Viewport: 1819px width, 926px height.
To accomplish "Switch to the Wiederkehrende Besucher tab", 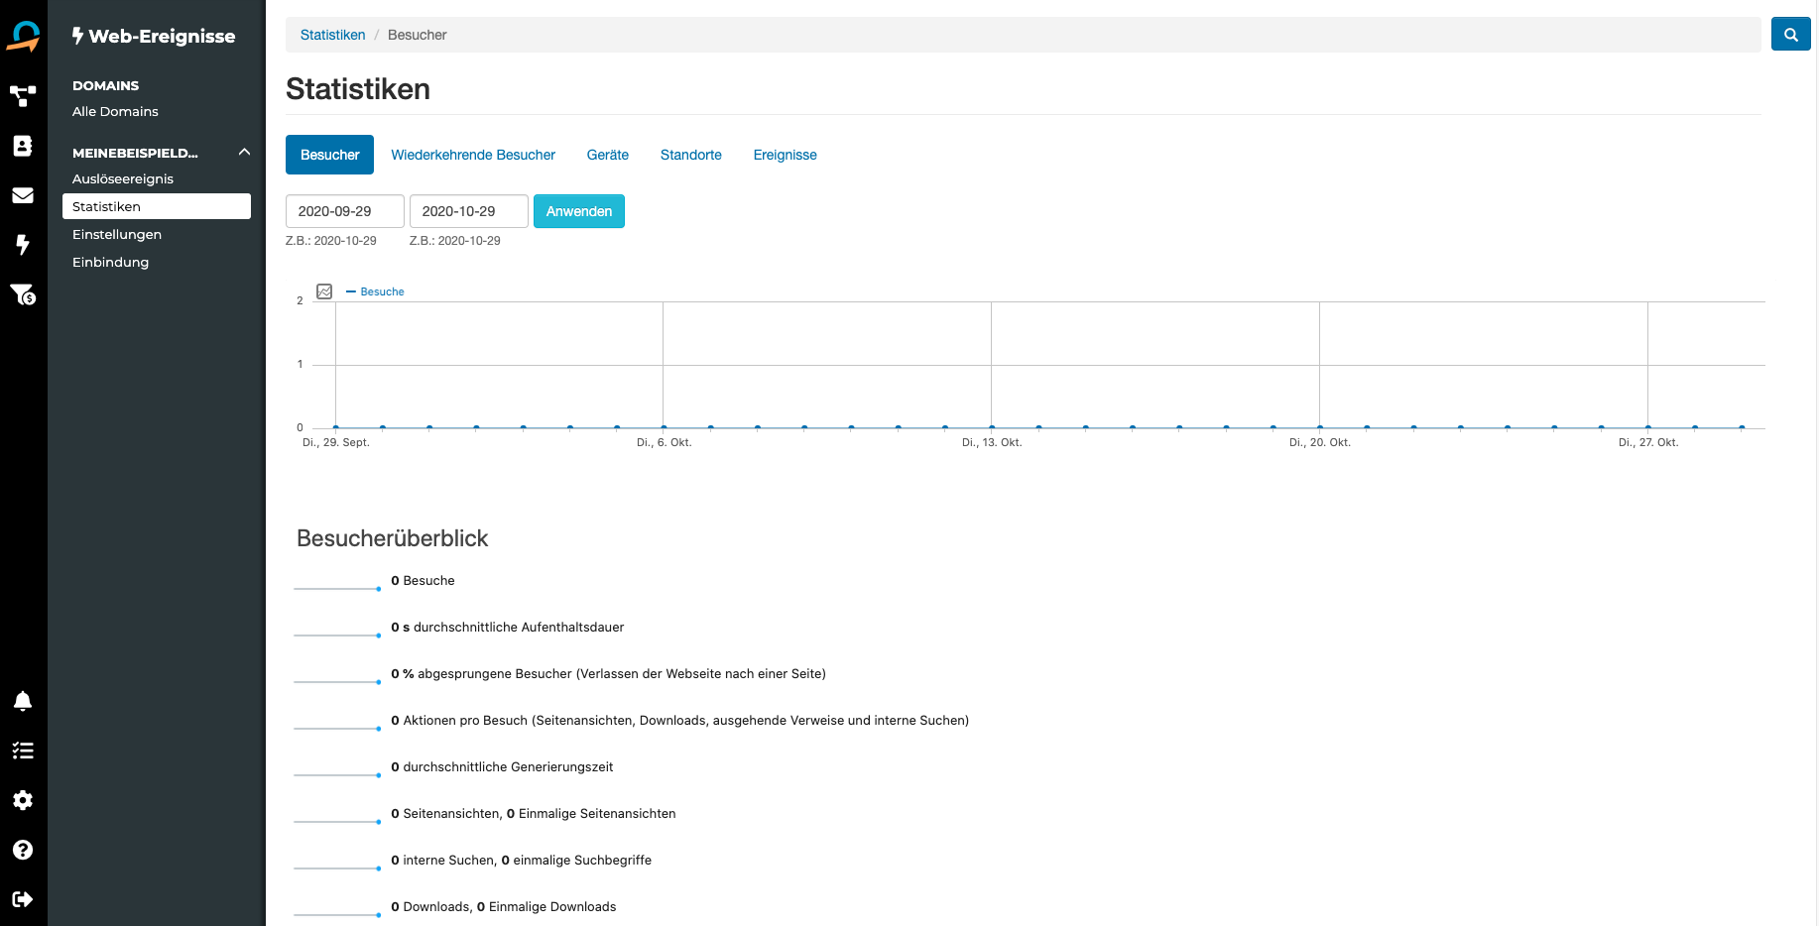I will point(473,155).
